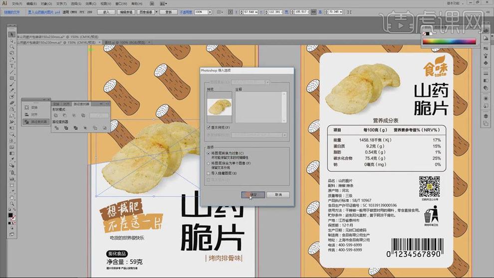Click the Exclude shape mode icon in Pathfinder

click(x=83, y=116)
